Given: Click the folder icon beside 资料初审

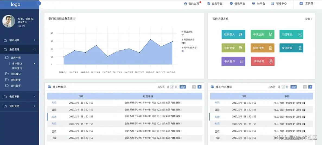Looking at the screenshot, I should click(7, 80).
